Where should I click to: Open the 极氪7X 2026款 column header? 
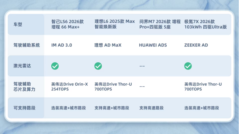(206, 25)
